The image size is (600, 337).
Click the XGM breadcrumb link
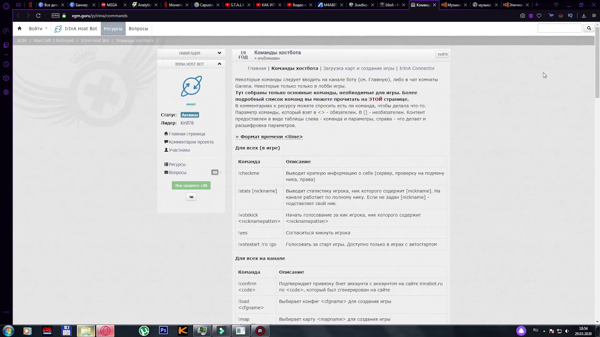[22, 41]
